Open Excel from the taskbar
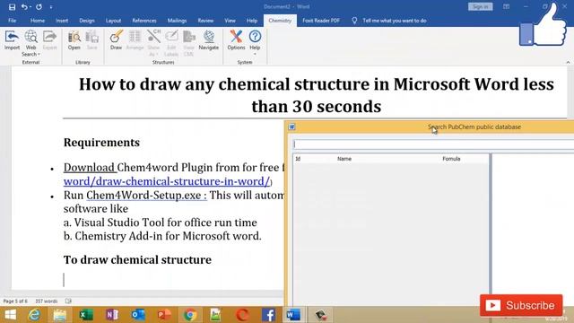This screenshot has height=323, width=574. [x=86, y=315]
